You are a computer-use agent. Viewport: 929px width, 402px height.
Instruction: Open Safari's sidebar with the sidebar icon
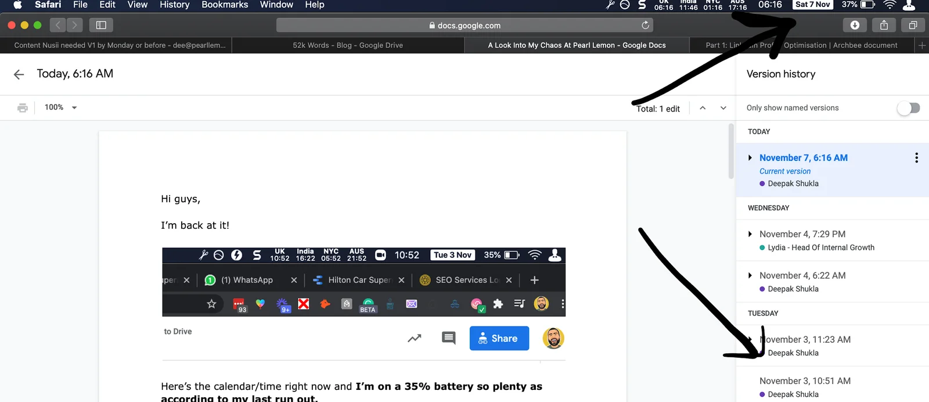(101, 25)
